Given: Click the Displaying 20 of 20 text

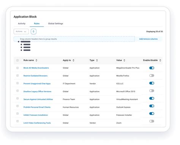Looking at the screenshot, I should [x=155, y=32].
